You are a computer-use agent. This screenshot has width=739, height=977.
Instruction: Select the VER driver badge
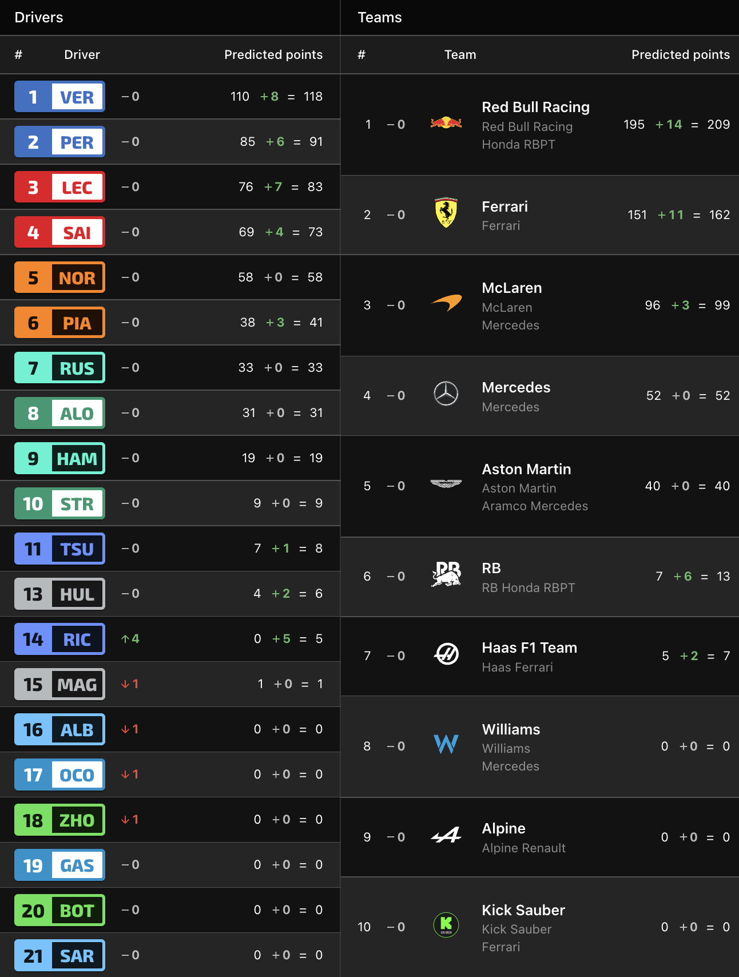point(60,97)
